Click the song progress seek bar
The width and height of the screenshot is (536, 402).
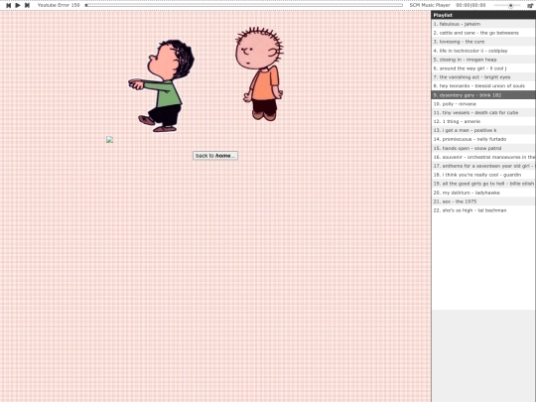[244, 5]
